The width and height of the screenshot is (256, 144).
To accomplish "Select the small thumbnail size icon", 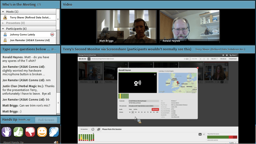I will (185, 59).
